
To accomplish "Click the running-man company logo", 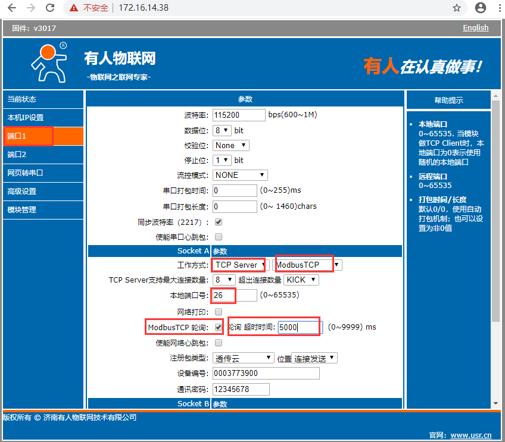I will [x=49, y=62].
